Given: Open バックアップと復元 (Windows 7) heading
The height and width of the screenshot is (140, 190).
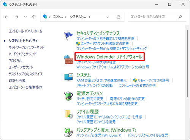Looking at the screenshot, I should click(106, 130).
